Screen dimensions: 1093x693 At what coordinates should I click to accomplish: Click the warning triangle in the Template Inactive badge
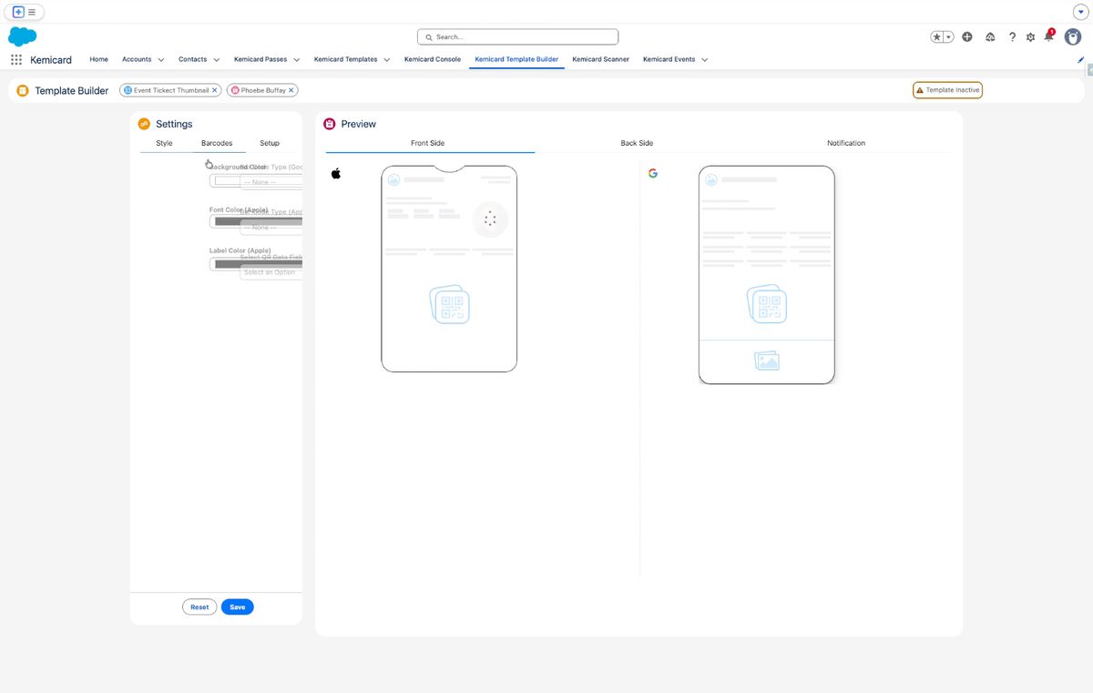(920, 90)
